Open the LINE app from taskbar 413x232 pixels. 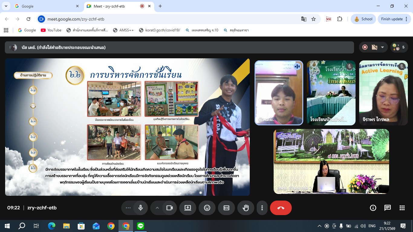pyautogui.click(x=141, y=226)
